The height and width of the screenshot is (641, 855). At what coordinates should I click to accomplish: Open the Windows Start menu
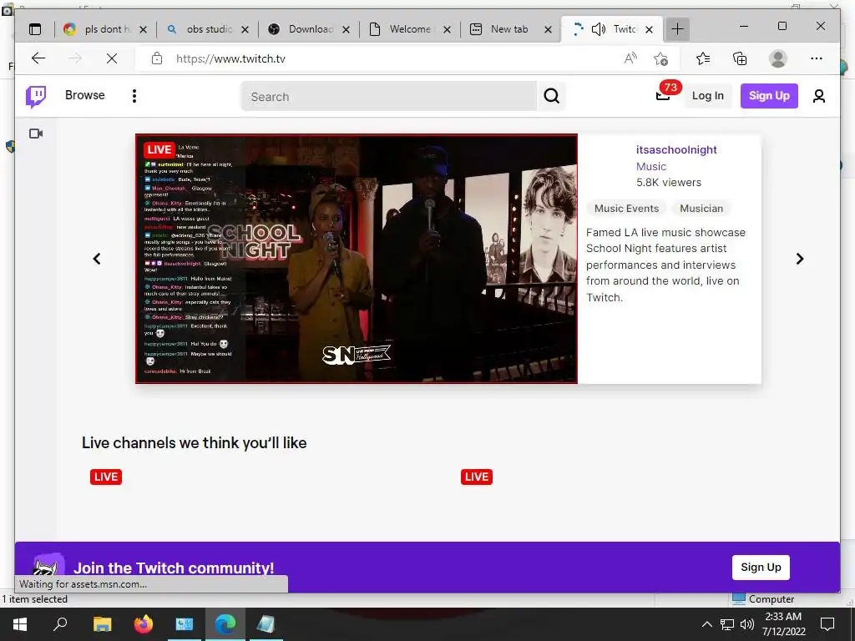(x=20, y=624)
